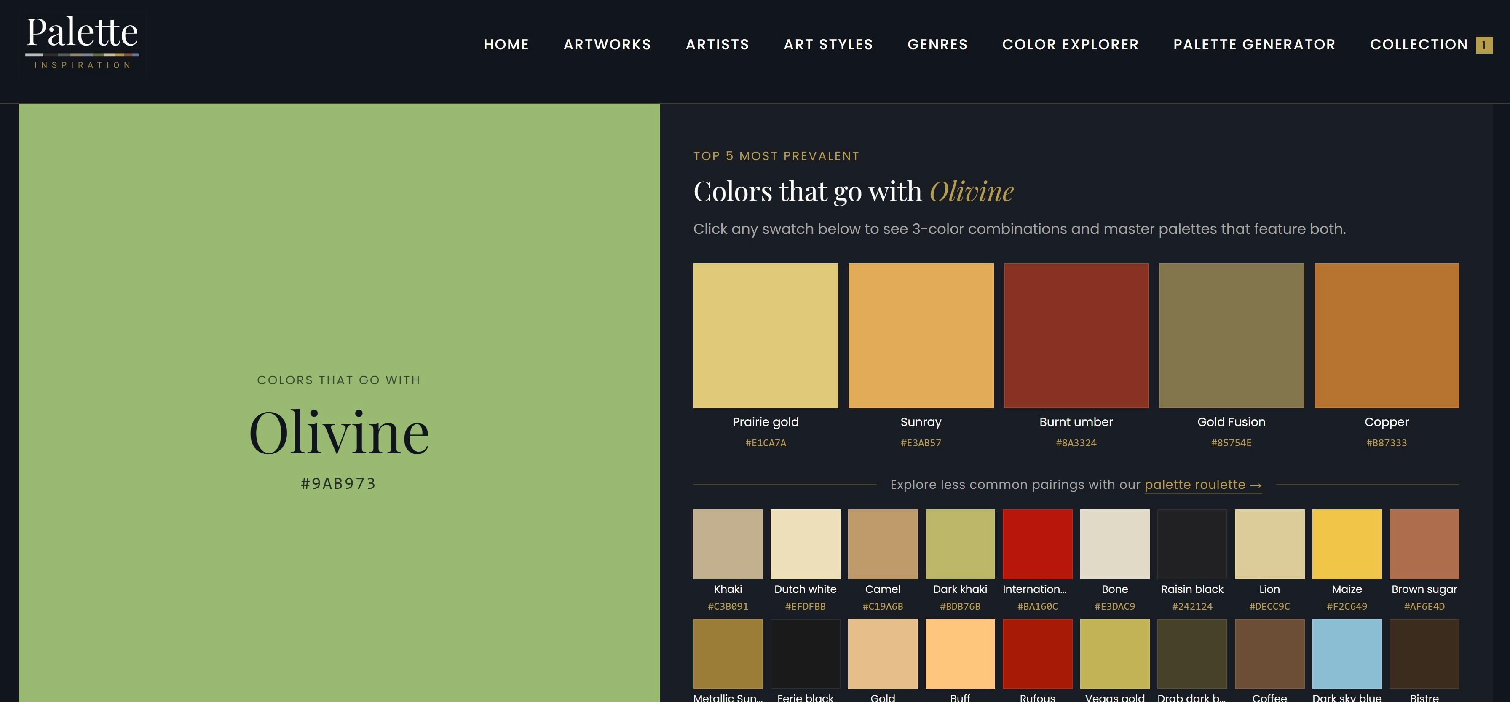
Task: Choose the Burnt umber swatch
Action: click(1076, 335)
